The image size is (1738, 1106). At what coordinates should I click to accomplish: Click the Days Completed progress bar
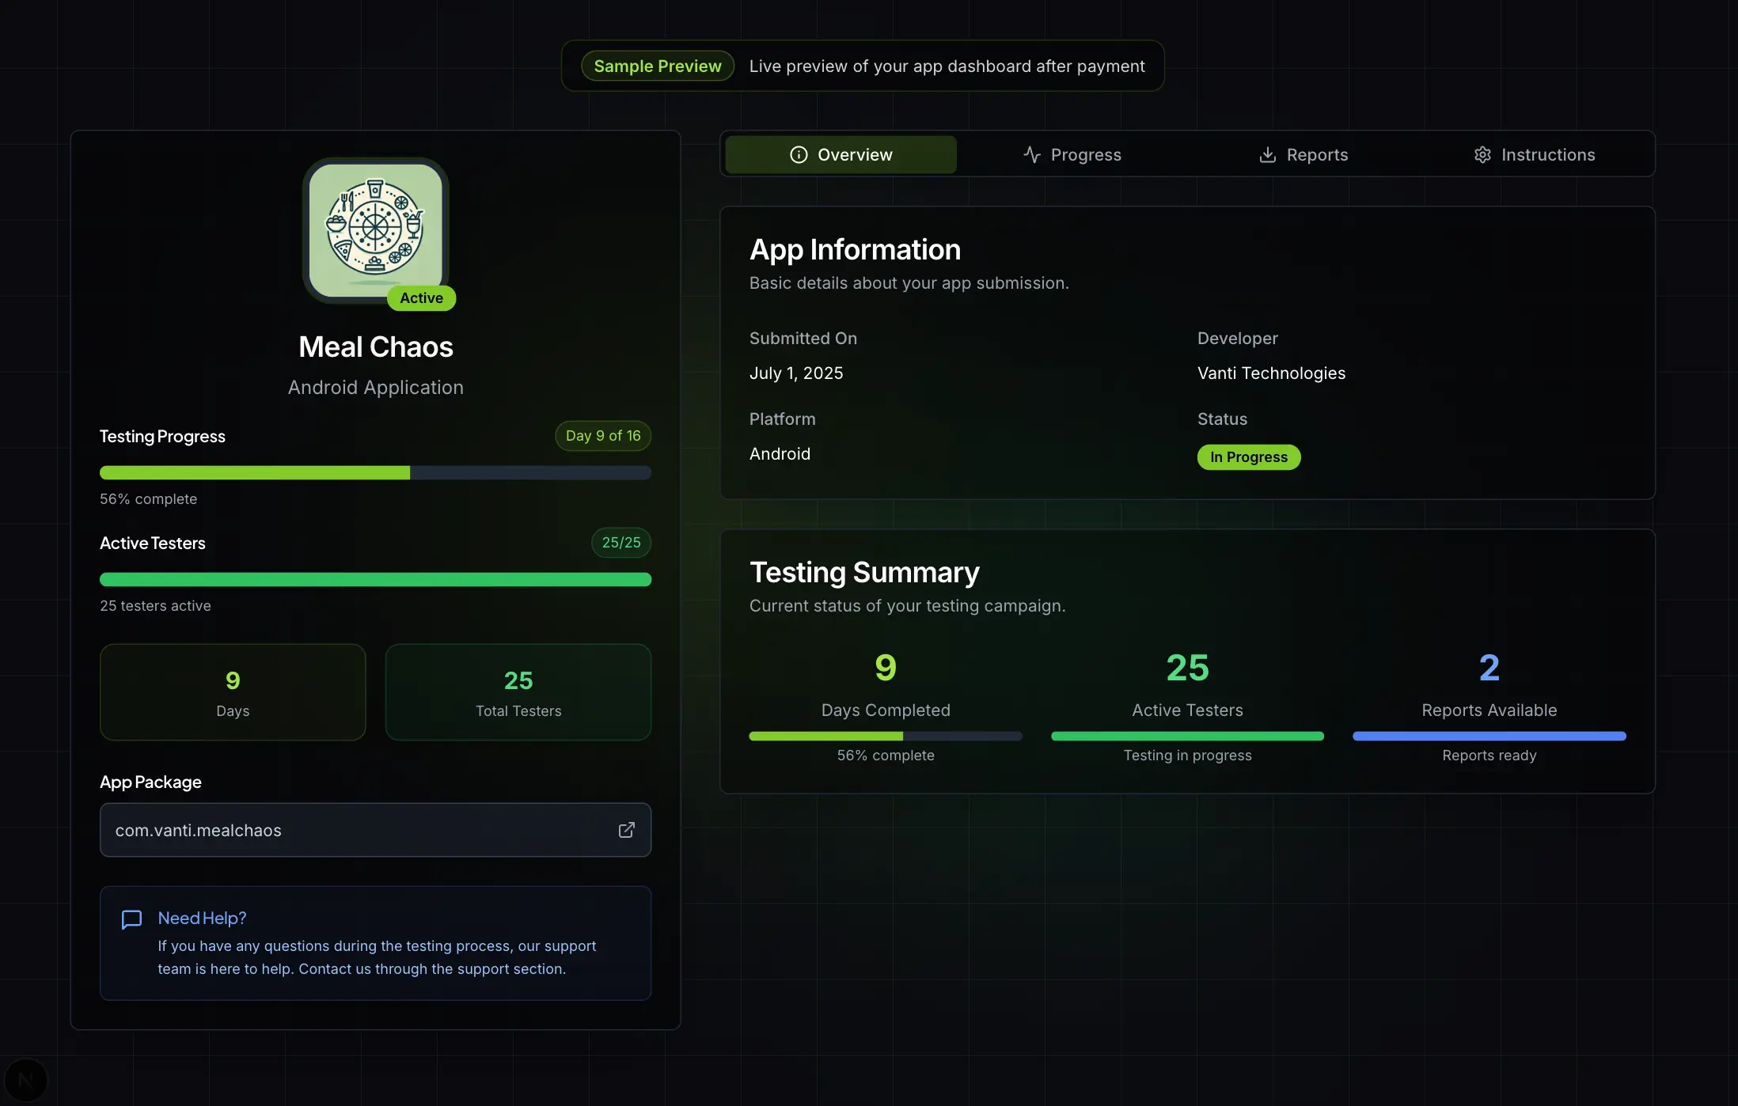(x=886, y=737)
